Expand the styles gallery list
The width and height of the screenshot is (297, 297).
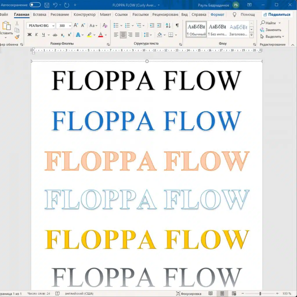[251, 35]
